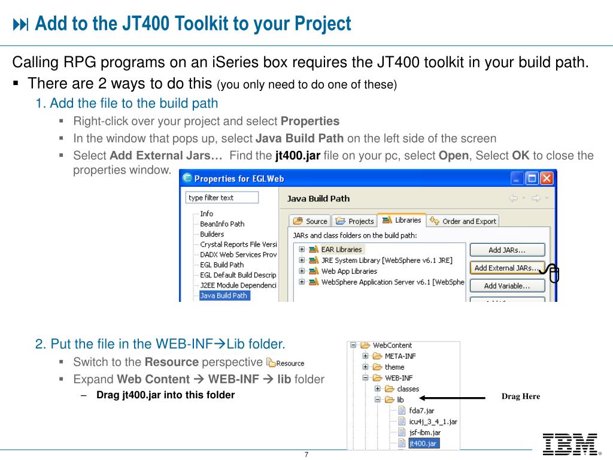Select EGL Build Path entry
The width and height of the screenshot is (613, 460).
tap(221, 264)
